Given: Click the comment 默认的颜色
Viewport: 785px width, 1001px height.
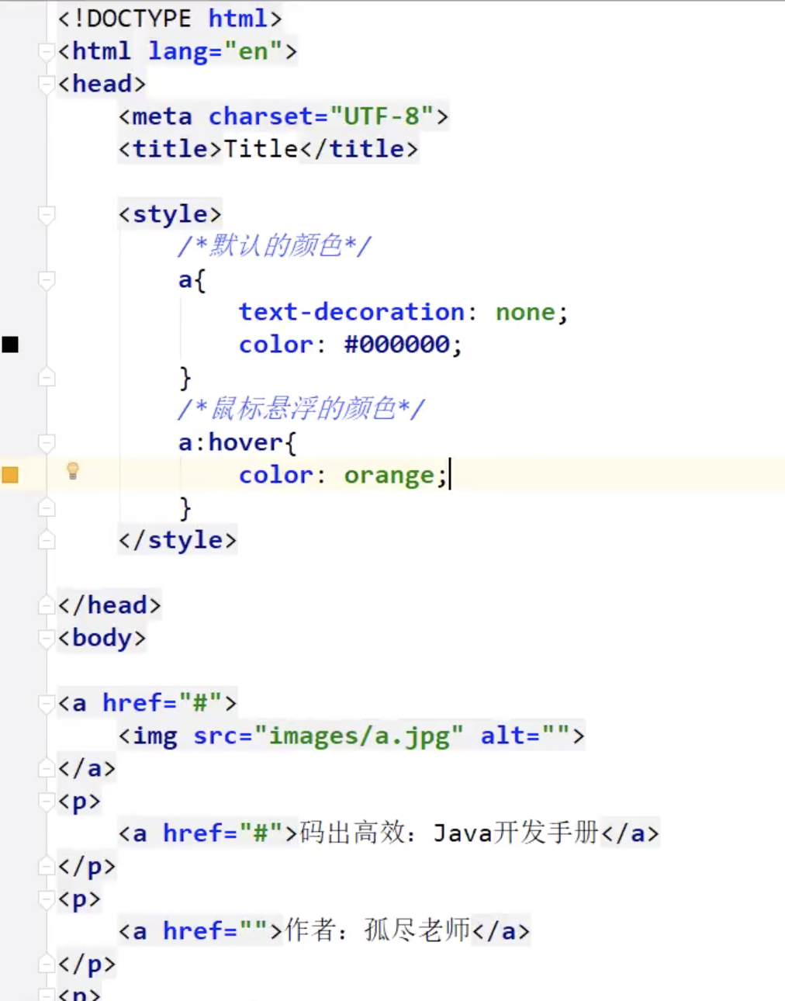Looking at the screenshot, I should 275,246.
